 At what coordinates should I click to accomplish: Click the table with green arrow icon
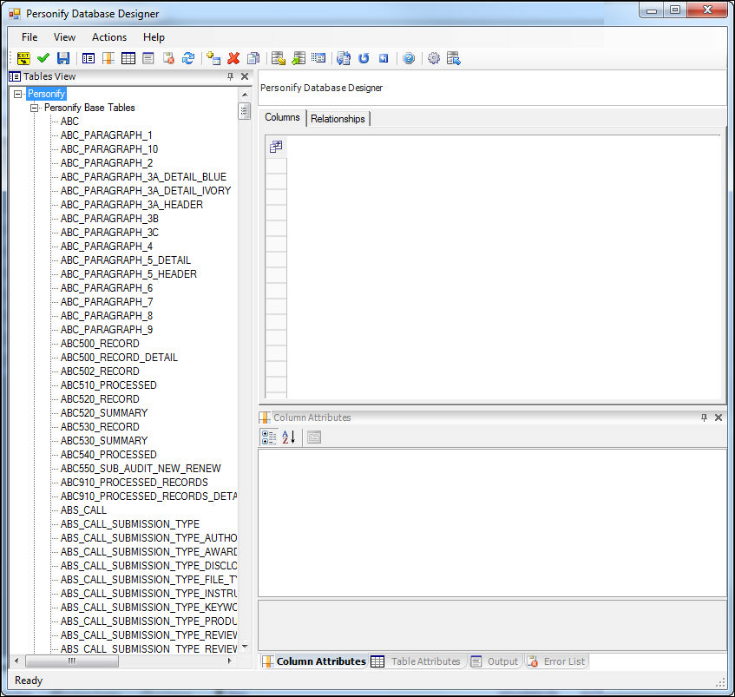[299, 58]
